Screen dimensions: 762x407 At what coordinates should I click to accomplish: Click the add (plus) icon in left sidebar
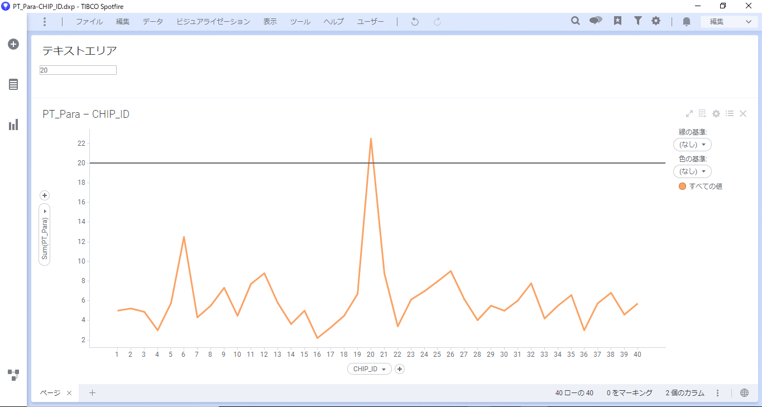13,44
